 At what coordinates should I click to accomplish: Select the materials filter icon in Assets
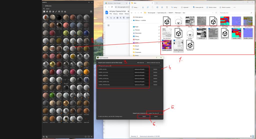tap(44, 11)
